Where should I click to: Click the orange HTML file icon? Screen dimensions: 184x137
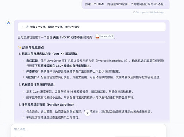97,37
